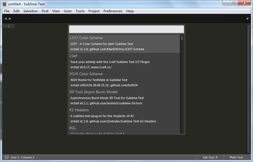Screen dimensions: 253x162
Task: Open the Selection menu
Action: tap(31, 11)
